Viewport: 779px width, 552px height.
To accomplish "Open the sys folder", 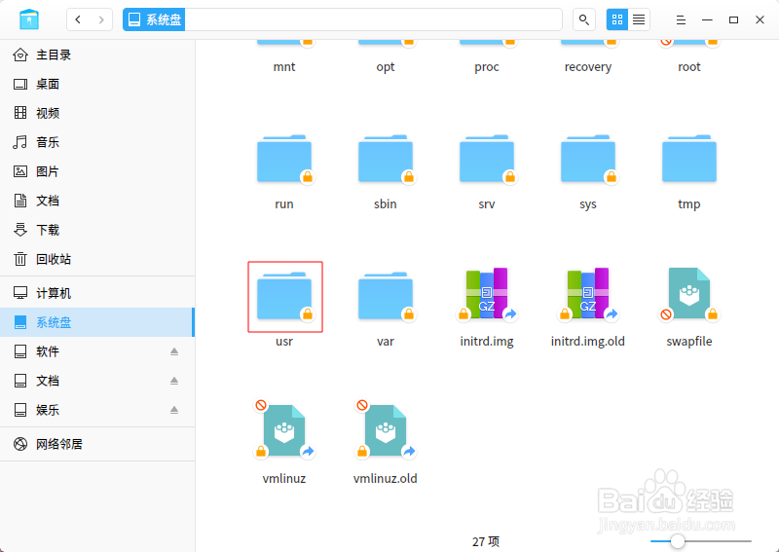I will pos(588,159).
